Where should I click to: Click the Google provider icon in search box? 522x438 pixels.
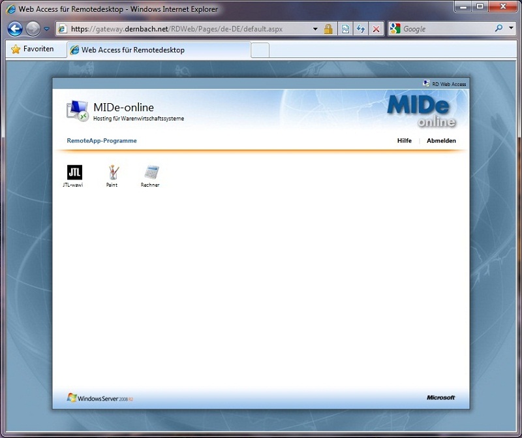click(395, 29)
